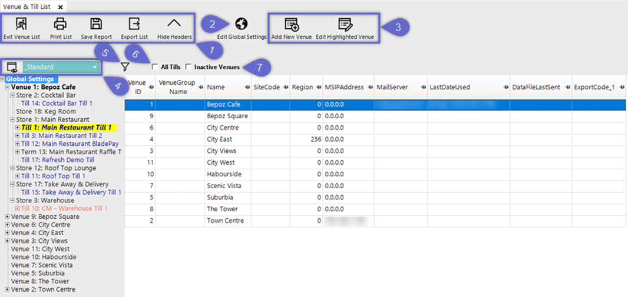The image size is (628, 297).
Task: Expand Venue 9: Bepoz Square node
Action: pos(7,216)
